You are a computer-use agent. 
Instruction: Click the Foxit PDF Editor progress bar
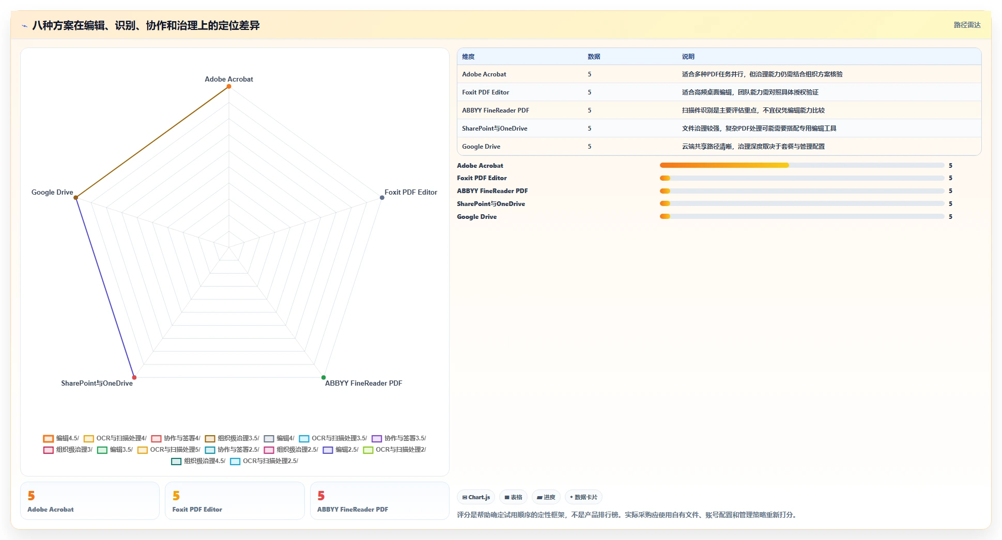[802, 178]
